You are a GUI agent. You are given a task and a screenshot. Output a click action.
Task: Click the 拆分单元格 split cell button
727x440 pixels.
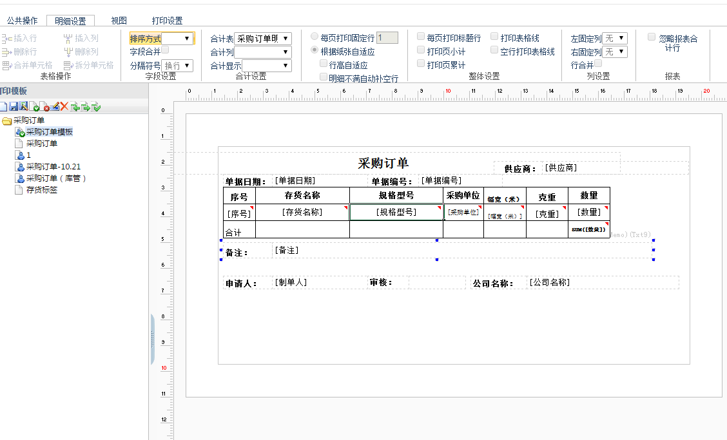[x=88, y=65]
